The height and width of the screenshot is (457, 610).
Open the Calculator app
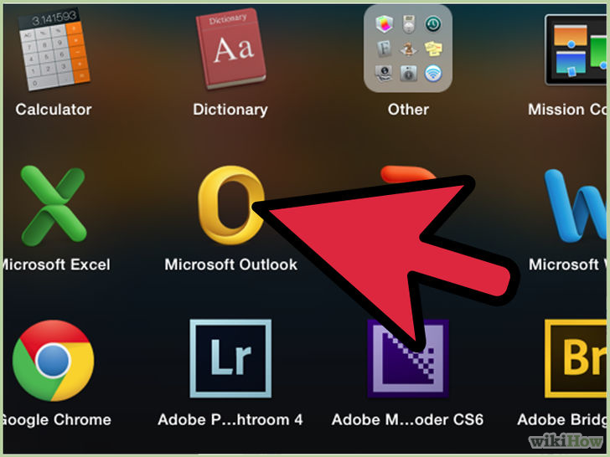[x=54, y=49]
